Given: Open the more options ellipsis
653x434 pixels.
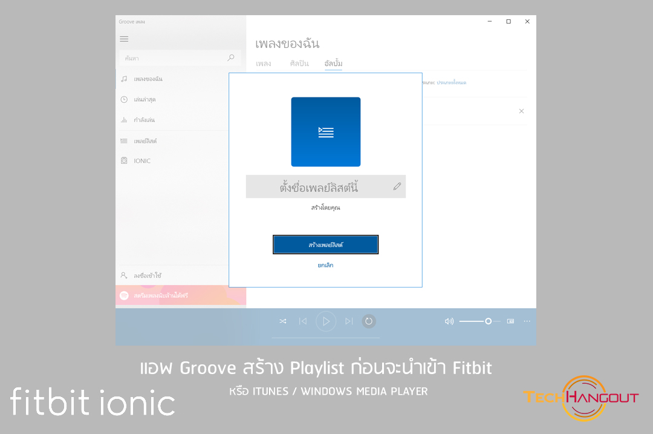Looking at the screenshot, I should pos(527,321).
